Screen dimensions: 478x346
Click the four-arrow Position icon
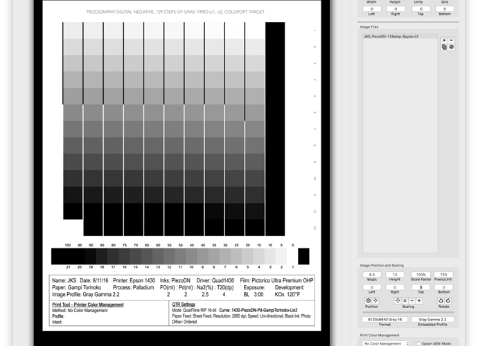point(375,300)
